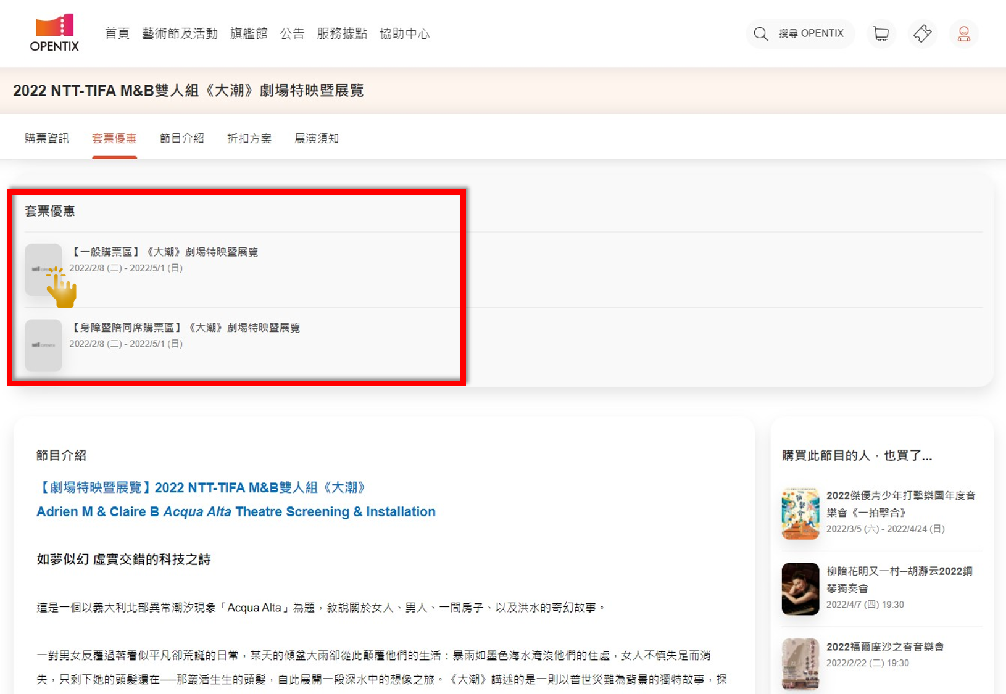
Task: Click date 2022/3/5 (六) - 2022/4/24 (日)
Action: [886, 529]
